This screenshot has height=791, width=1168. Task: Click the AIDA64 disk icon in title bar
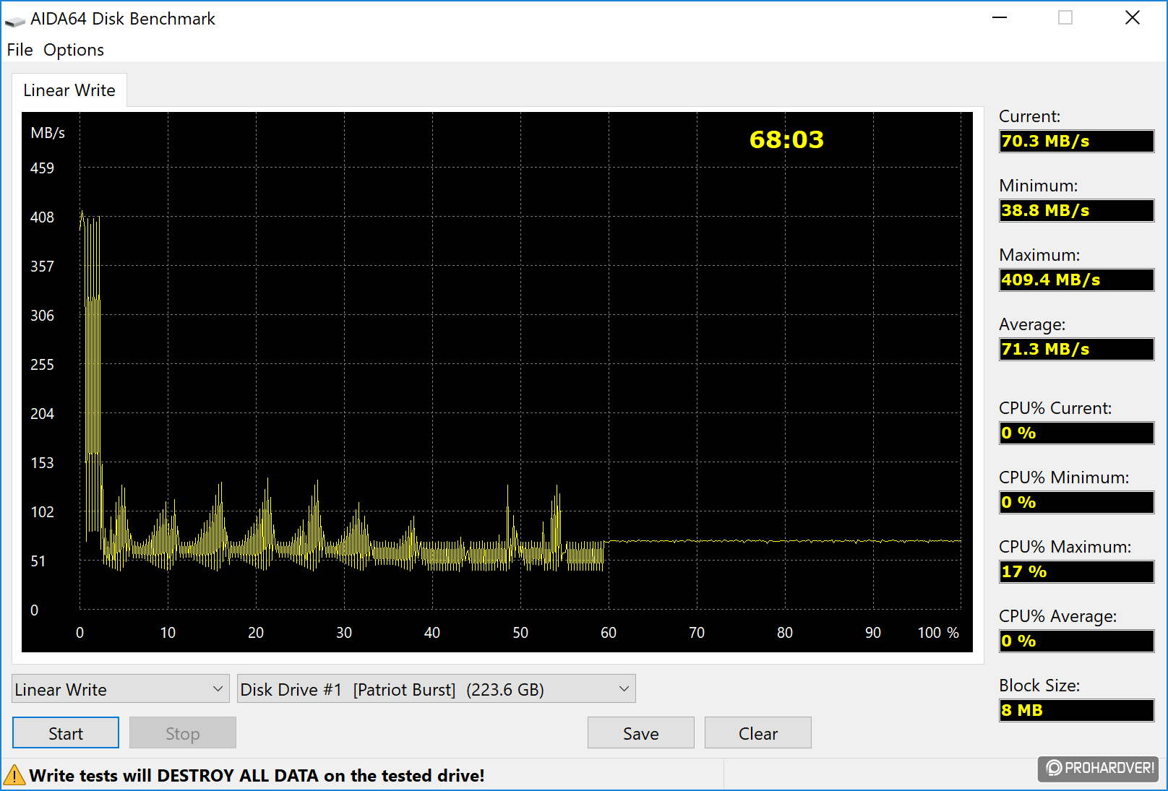pyautogui.click(x=14, y=20)
